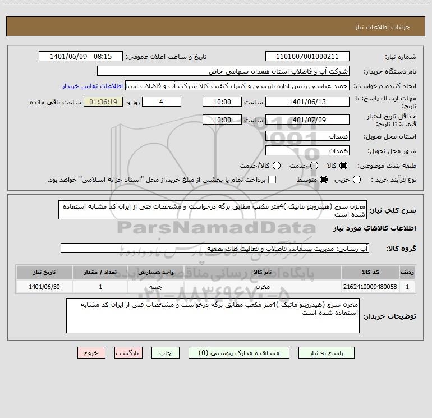Click the response deadline date 1401/06/13

tap(307, 102)
